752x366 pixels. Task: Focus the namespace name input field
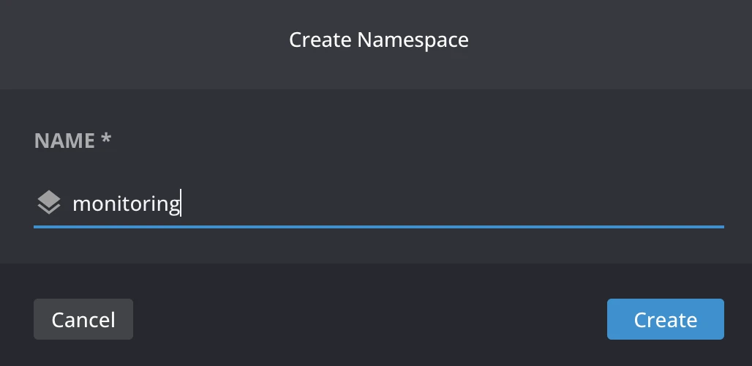tap(395, 203)
